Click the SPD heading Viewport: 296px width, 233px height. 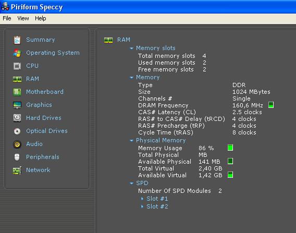coord(142,183)
